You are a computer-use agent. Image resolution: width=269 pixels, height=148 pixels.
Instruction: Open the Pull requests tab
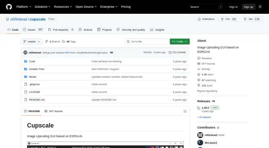(61, 30)
